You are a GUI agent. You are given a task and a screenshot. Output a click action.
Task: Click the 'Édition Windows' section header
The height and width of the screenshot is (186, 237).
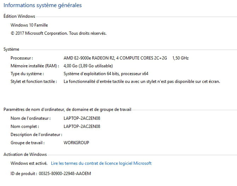[x=19, y=16]
